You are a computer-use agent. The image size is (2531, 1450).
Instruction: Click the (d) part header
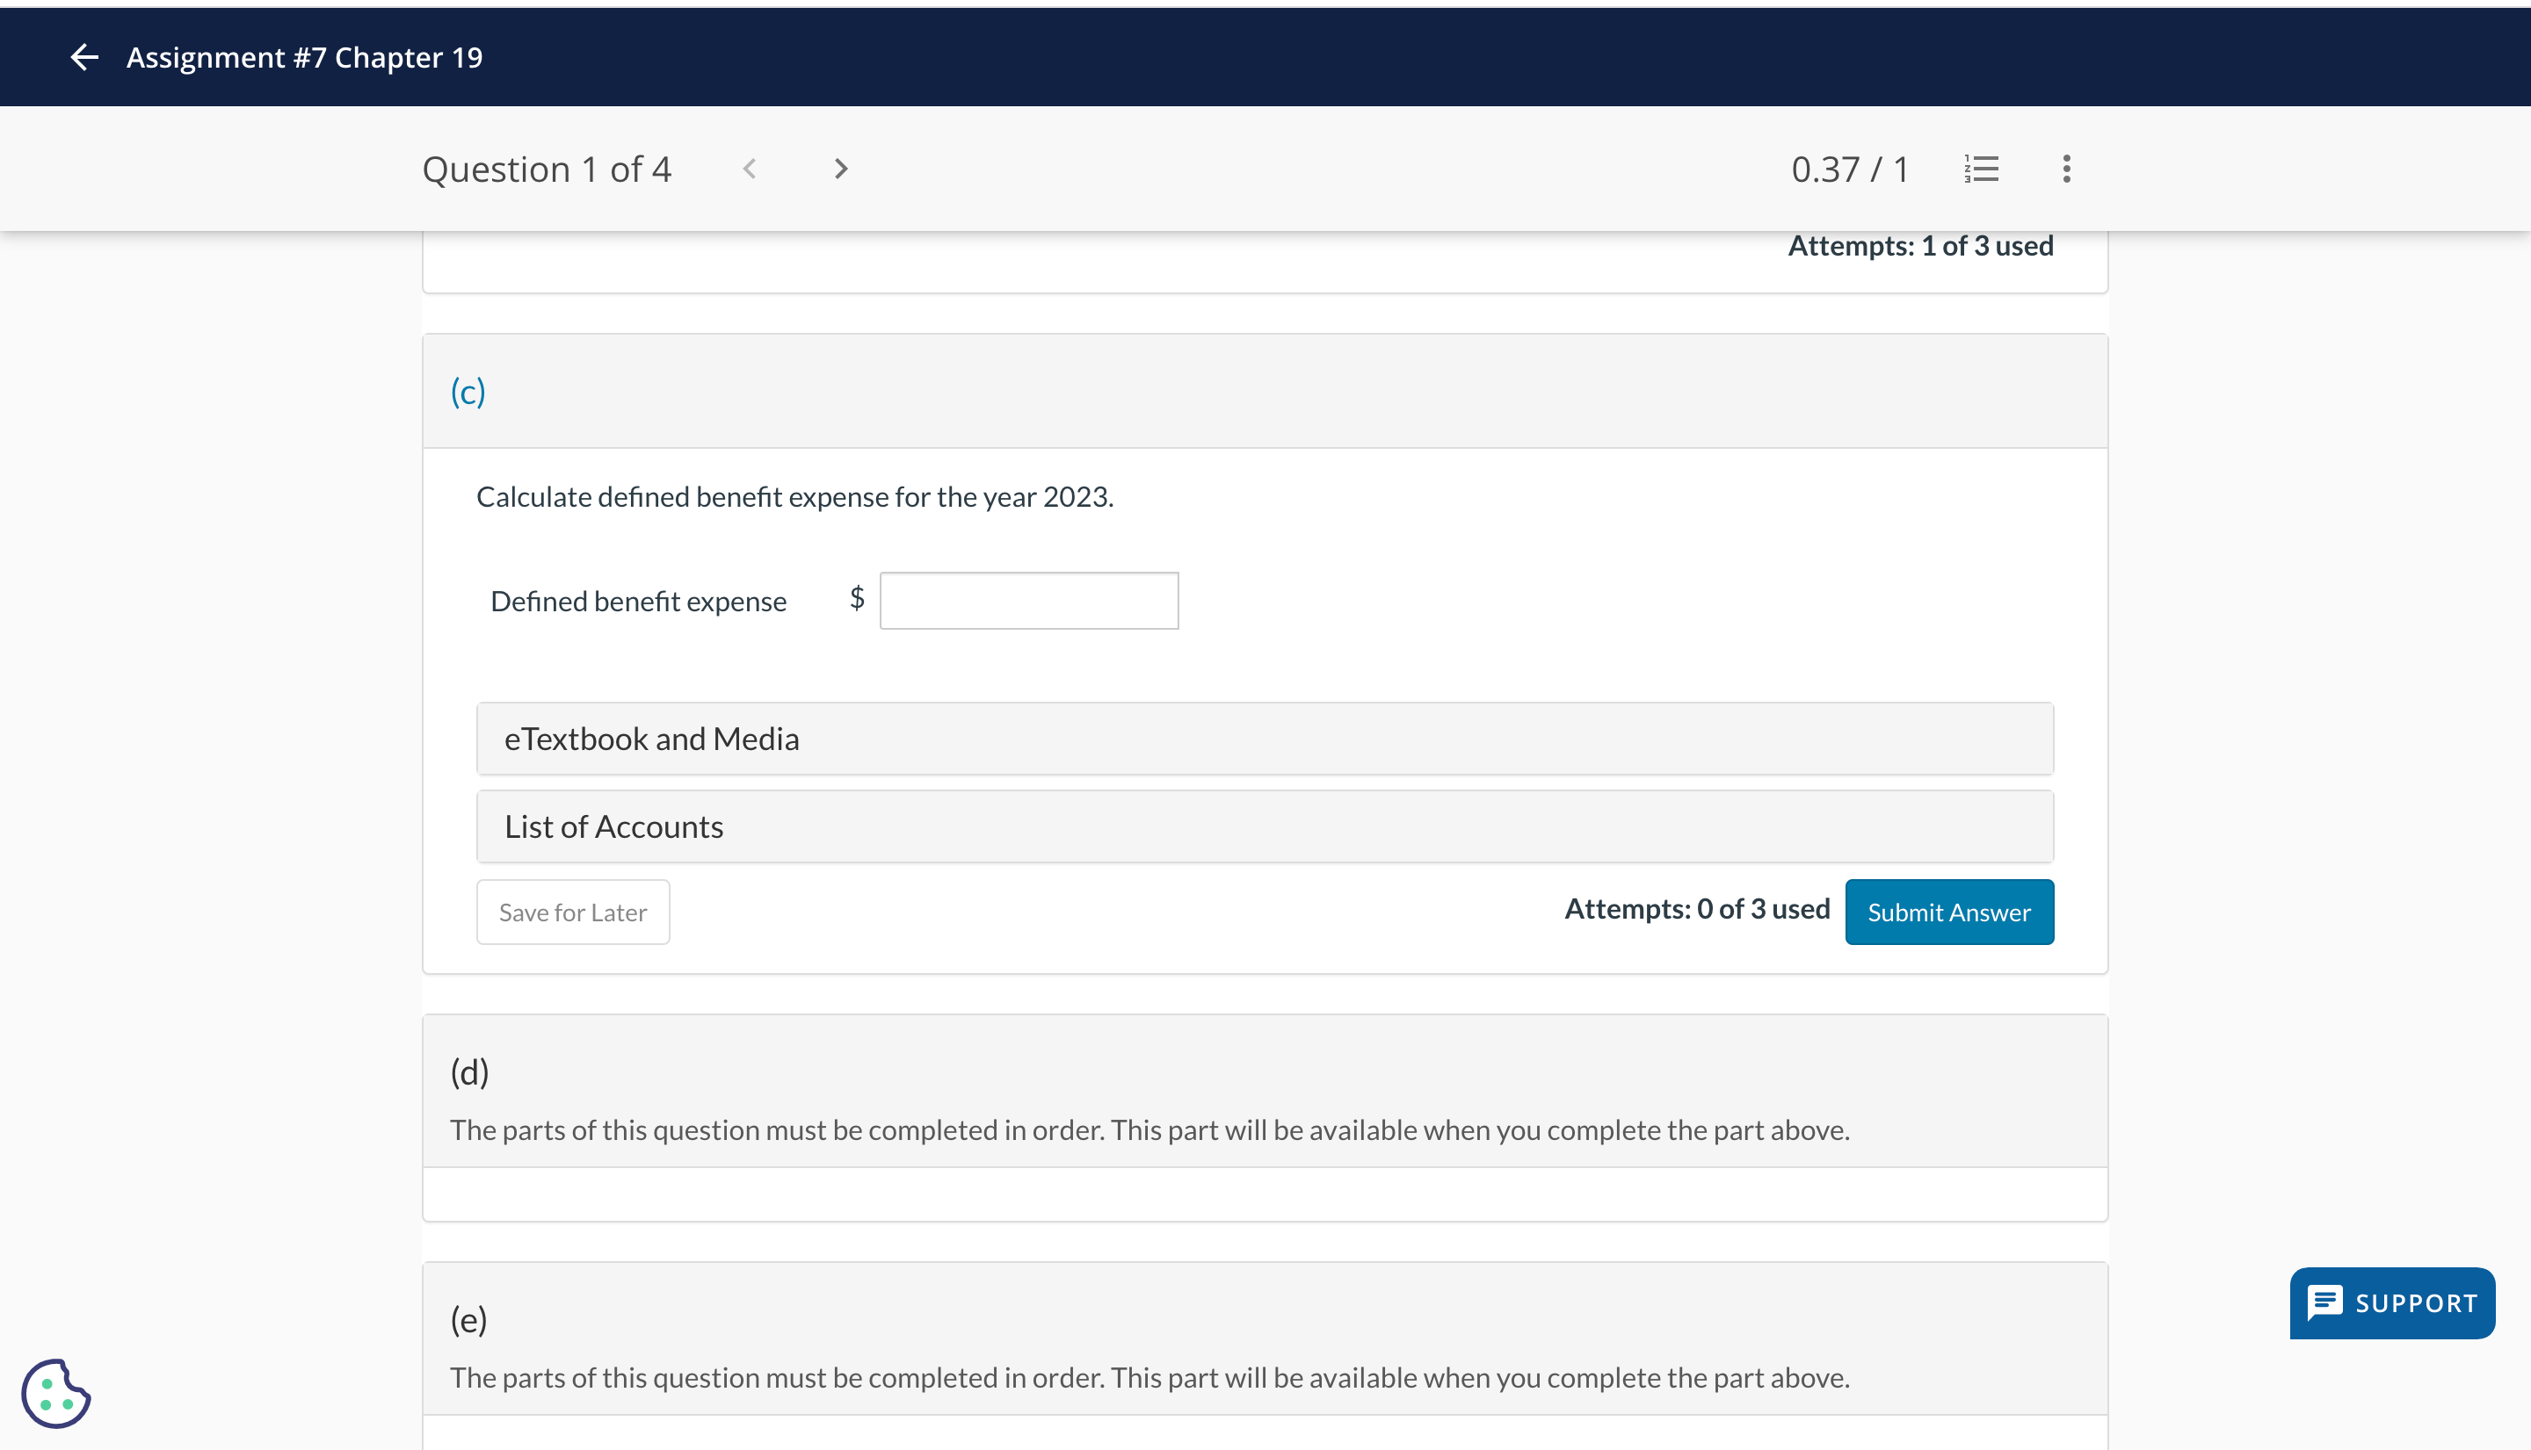[469, 1071]
